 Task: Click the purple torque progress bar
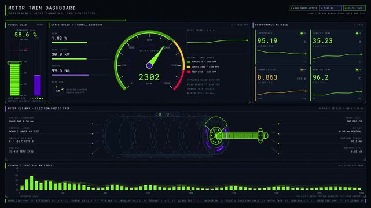pos(70,75)
